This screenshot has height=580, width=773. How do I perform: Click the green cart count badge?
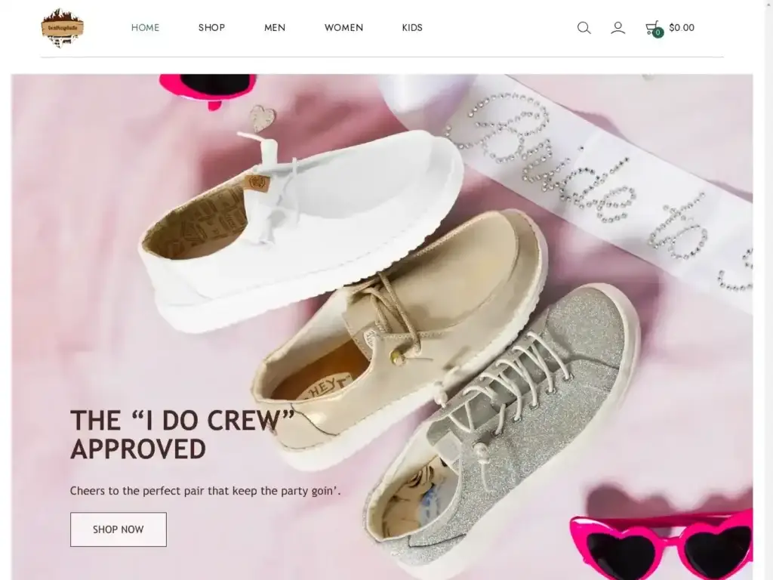[x=658, y=33]
